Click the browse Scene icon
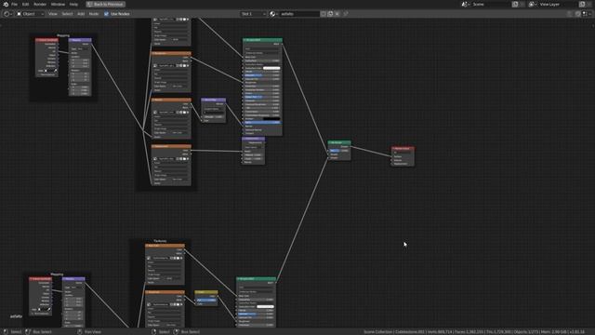 (x=466, y=4)
